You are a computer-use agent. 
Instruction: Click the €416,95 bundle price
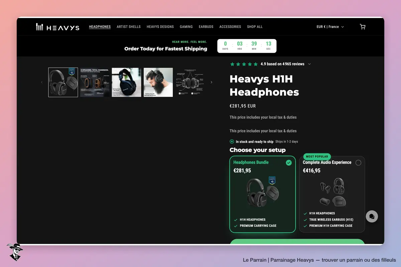(x=311, y=171)
